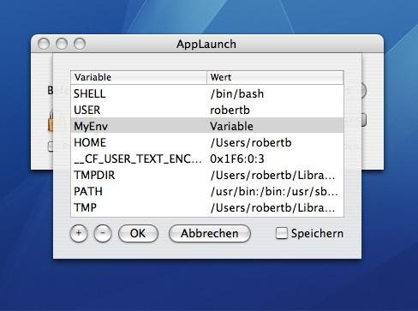Select the __CF_USER_TEXT_ENC... row
Screen dimensions: 418x311
point(207,158)
